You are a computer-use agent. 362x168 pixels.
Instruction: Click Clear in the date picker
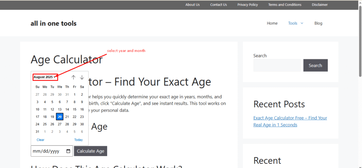click(x=40, y=140)
